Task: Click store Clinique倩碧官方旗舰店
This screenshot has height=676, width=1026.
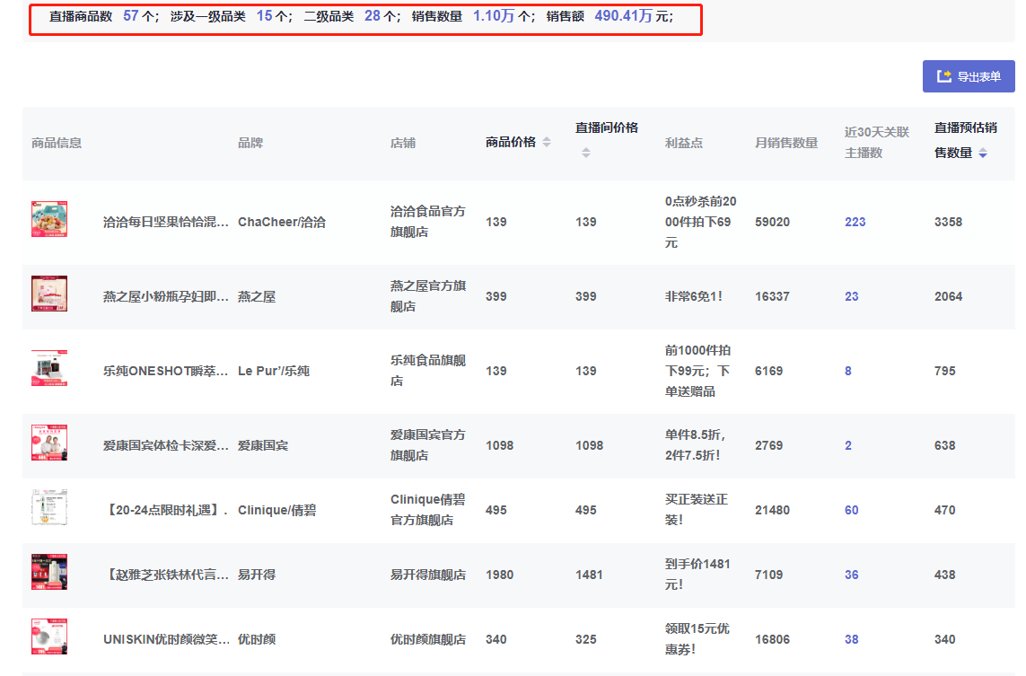Action: coord(428,510)
